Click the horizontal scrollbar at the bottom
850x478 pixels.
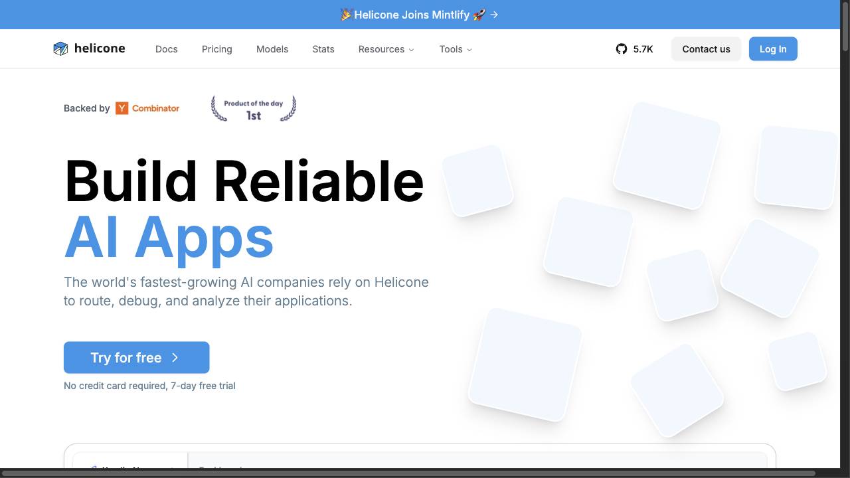point(408,473)
